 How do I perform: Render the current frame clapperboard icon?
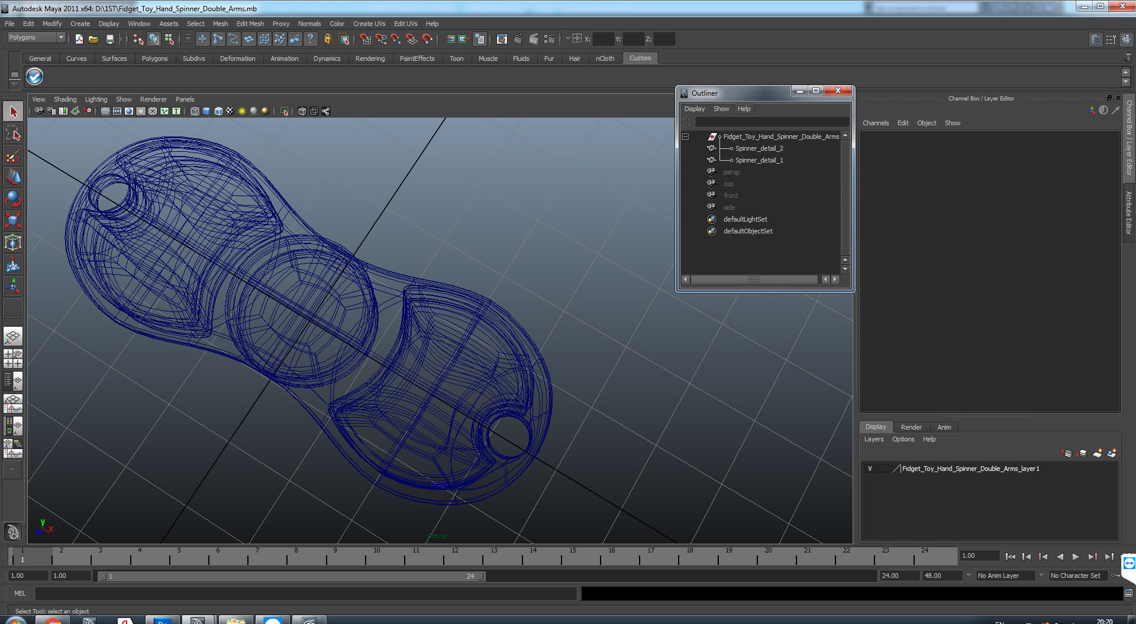point(518,39)
